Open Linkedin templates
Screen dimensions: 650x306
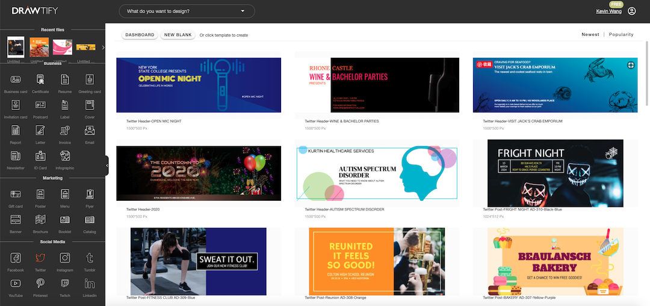(90, 284)
